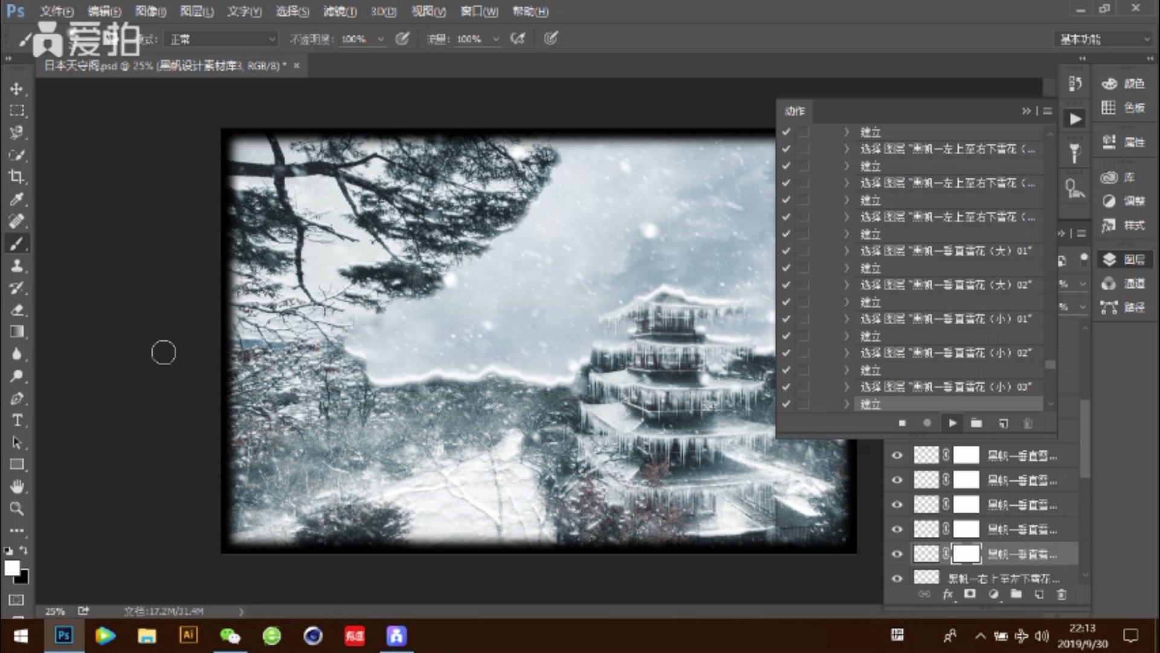
Task: Hide the bottom 黑帆—右上至左下雪花 layer
Action: [x=897, y=578]
